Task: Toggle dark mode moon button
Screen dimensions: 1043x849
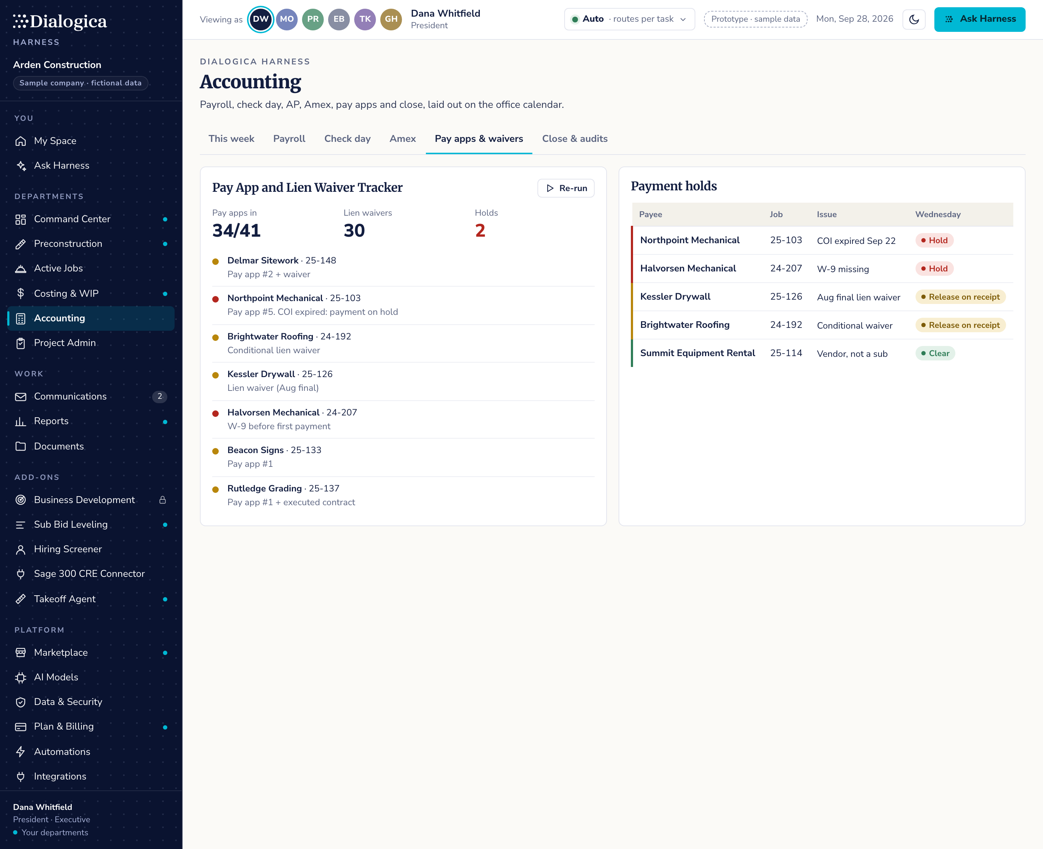Action: tap(914, 20)
